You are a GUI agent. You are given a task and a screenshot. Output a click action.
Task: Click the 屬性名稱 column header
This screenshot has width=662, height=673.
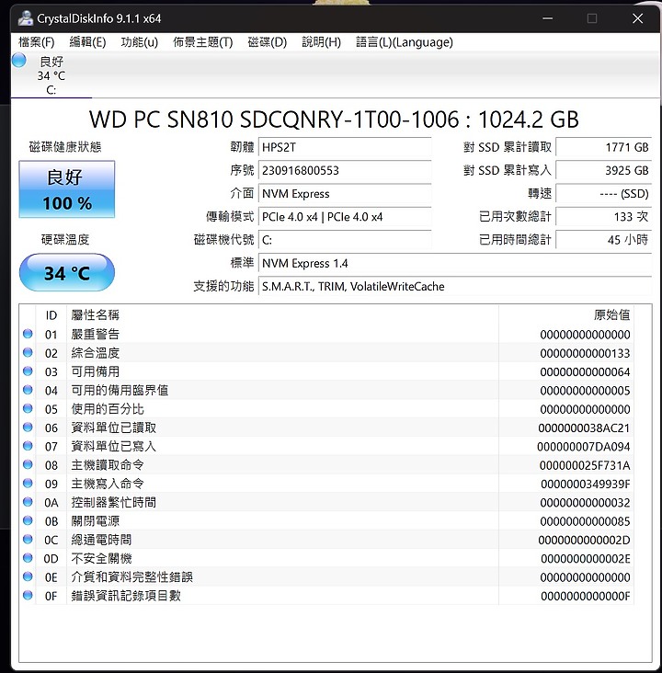(96, 315)
